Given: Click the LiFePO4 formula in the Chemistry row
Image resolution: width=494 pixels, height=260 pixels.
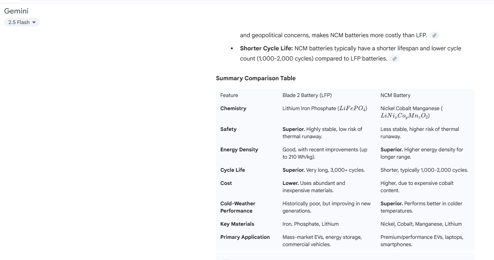Looking at the screenshot, I should click(x=353, y=109).
